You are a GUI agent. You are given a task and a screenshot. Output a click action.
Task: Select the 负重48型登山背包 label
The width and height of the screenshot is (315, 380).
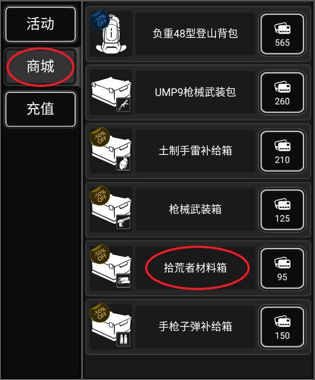195,33
